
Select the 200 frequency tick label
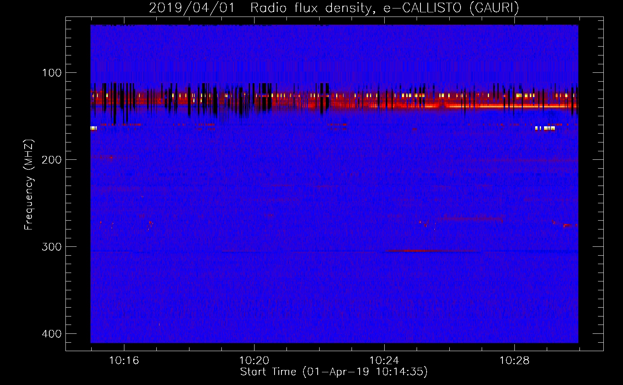pyautogui.click(x=52, y=160)
